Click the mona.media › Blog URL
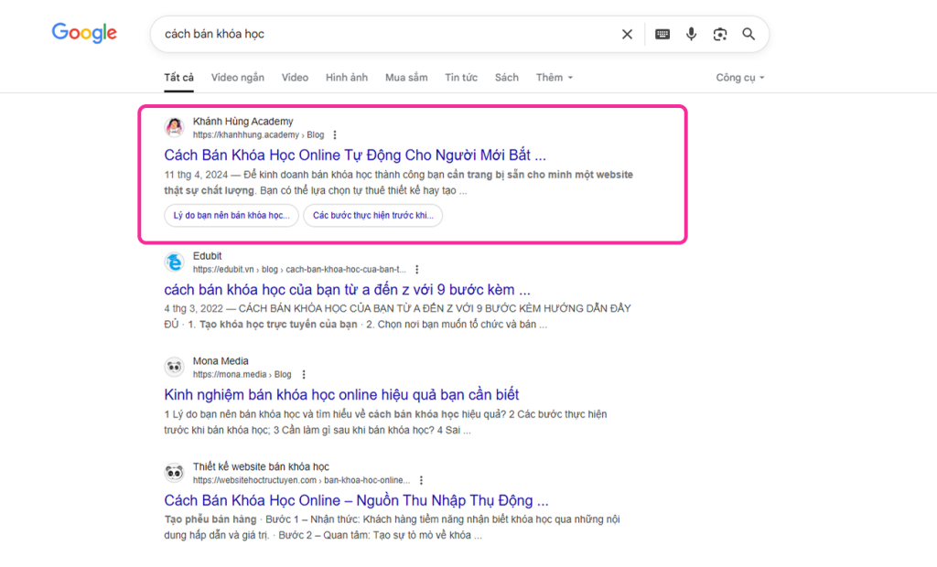Viewport: 937px width, 567px height. [x=242, y=375]
